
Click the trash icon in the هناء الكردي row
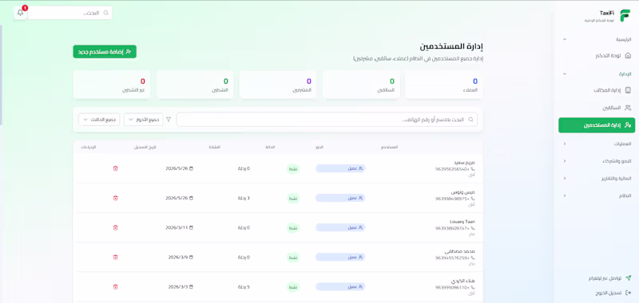click(115, 287)
